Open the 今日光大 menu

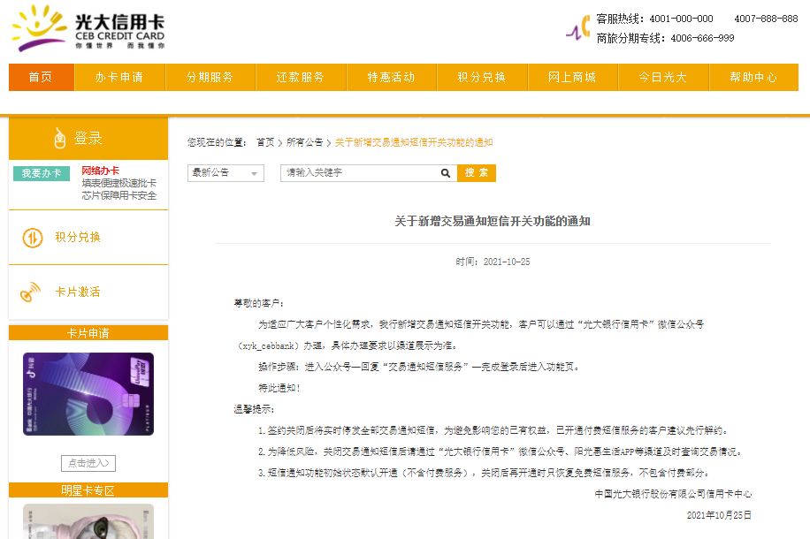click(663, 78)
